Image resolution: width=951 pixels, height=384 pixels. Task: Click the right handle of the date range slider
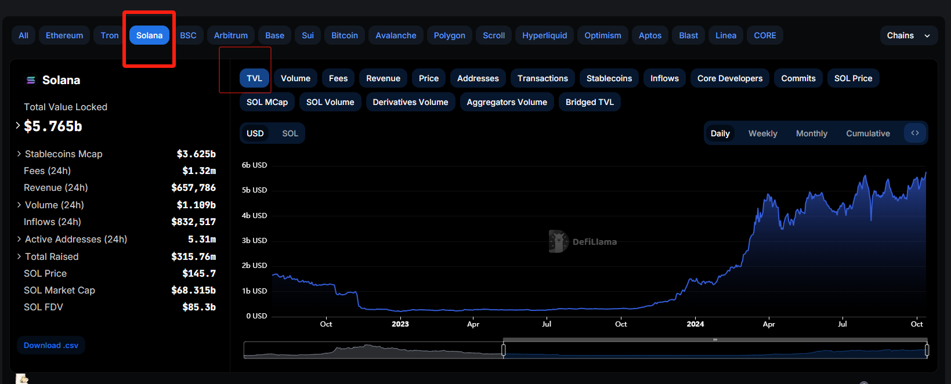click(927, 350)
